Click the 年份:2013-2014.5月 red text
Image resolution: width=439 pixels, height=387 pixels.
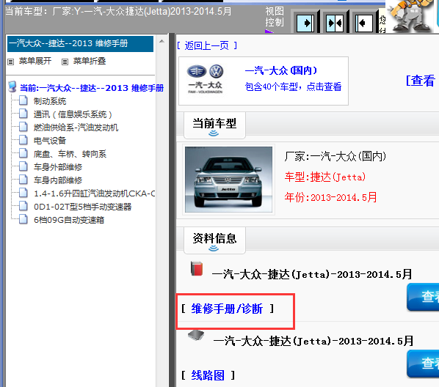coord(330,197)
